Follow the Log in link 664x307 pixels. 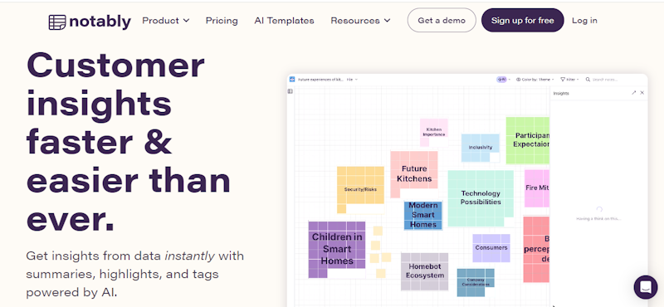(584, 20)
